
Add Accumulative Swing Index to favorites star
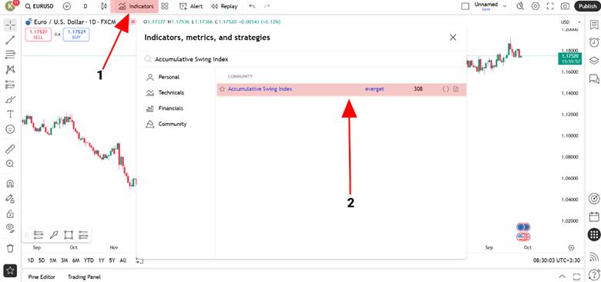(x=222, y=89)
